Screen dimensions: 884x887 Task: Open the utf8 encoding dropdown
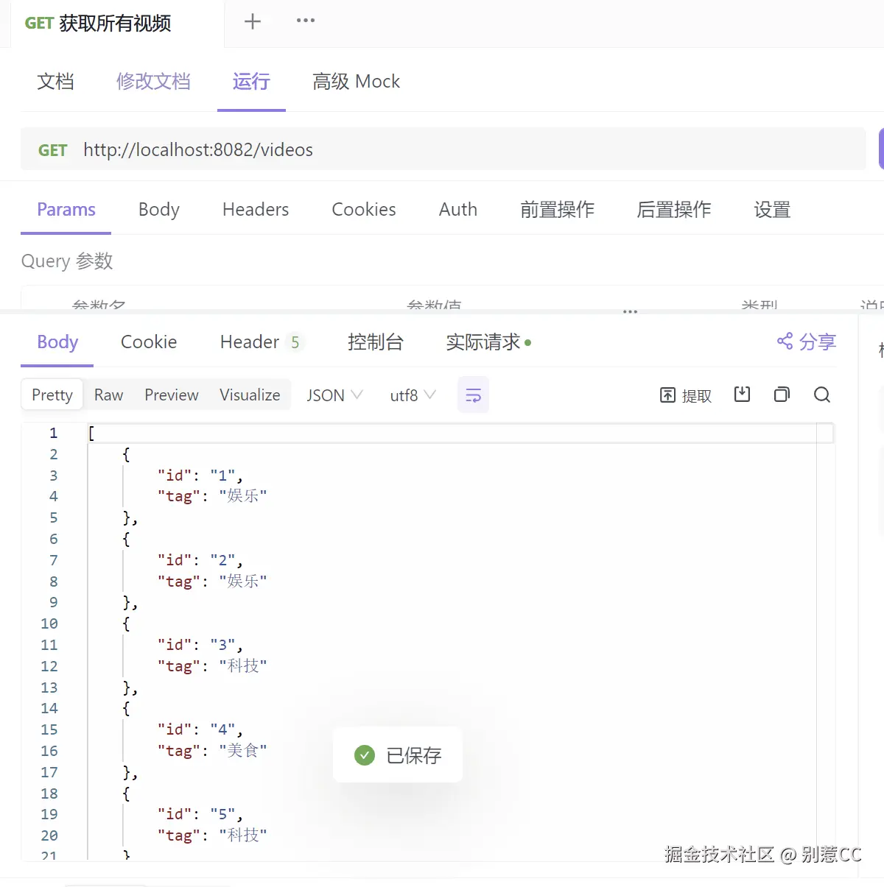coord(411,395)
